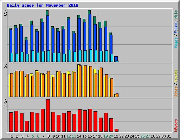The width and height of the screenshot is (180, 140).
Task: Click the cyan Pages bar for day 16
Action: [x=91, y=56]
